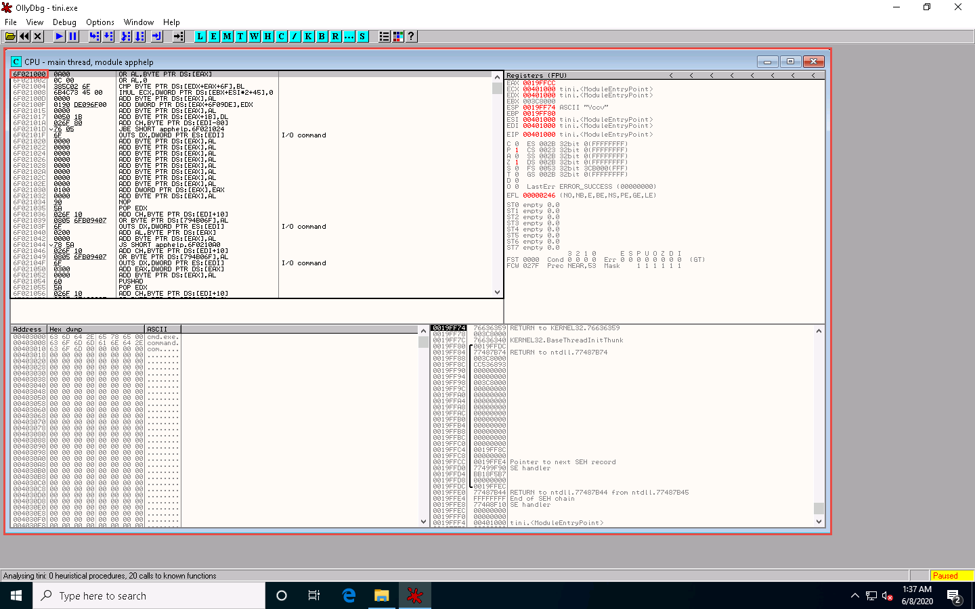
Task: Open the View menu
Action: [x=35, y=22]
